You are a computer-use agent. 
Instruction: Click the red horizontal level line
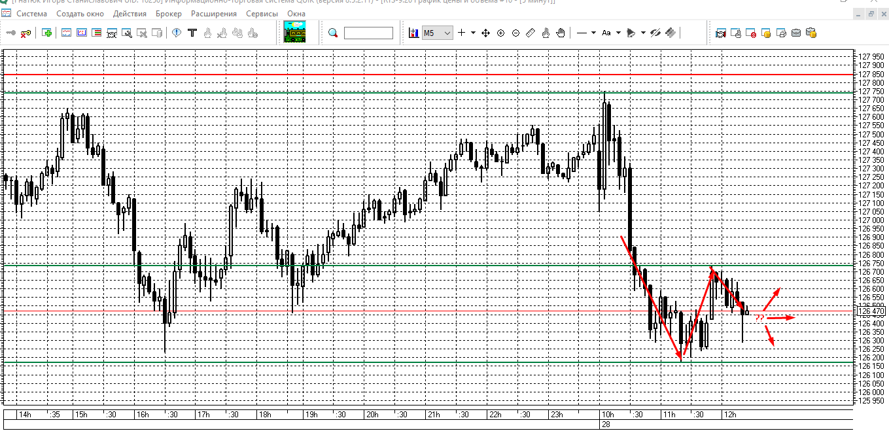[428, 75]
